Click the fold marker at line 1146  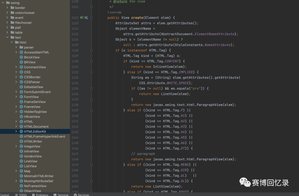pos(92,148)
